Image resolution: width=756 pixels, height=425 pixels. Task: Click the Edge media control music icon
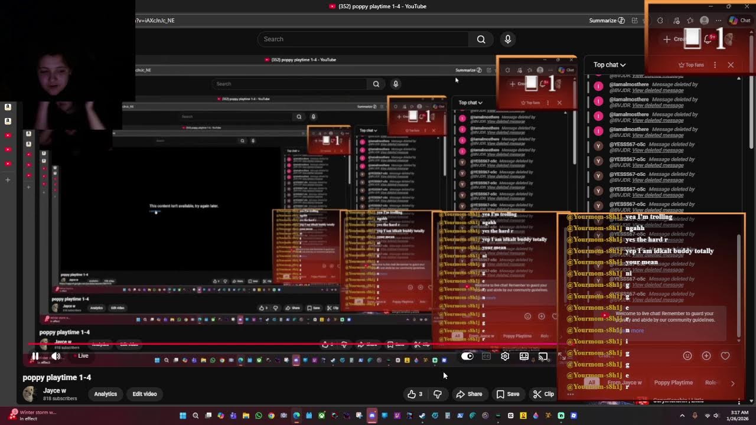676,21
